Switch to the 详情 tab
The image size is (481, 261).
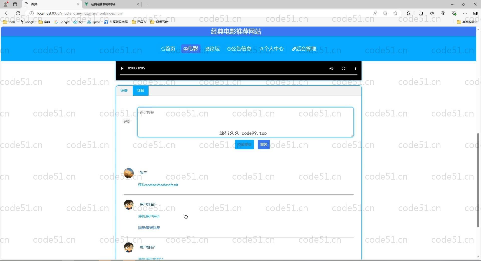[x=124, y=91]
